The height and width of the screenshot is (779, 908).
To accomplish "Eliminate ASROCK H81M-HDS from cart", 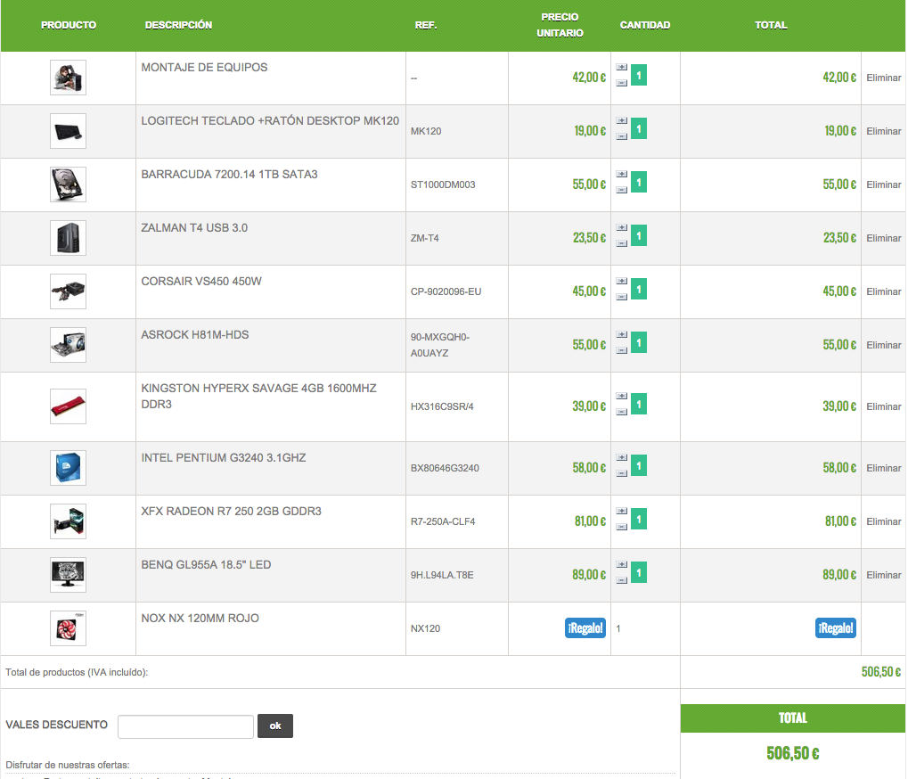I will [884, 345].
